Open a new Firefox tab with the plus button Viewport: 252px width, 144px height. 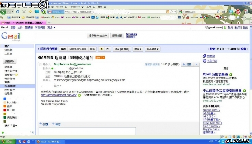50,22
